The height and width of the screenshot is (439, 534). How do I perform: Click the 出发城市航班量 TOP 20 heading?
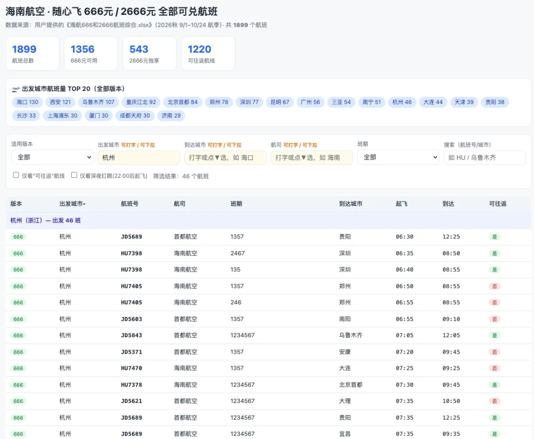coord(74,89)
